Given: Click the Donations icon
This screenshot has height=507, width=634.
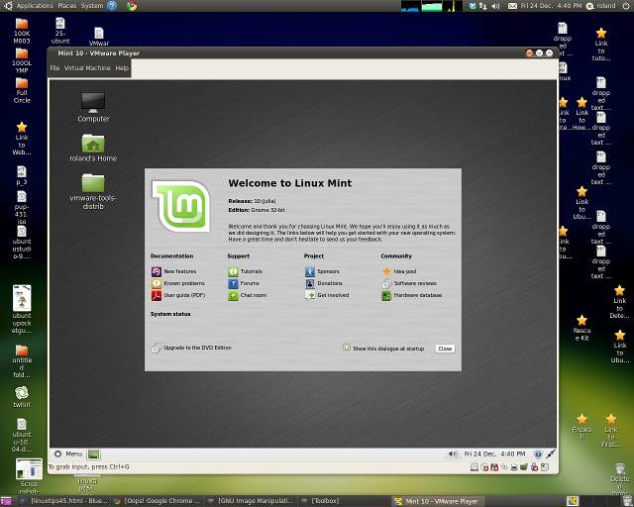Looking at the screenshot, I should [x=310, y=283].
